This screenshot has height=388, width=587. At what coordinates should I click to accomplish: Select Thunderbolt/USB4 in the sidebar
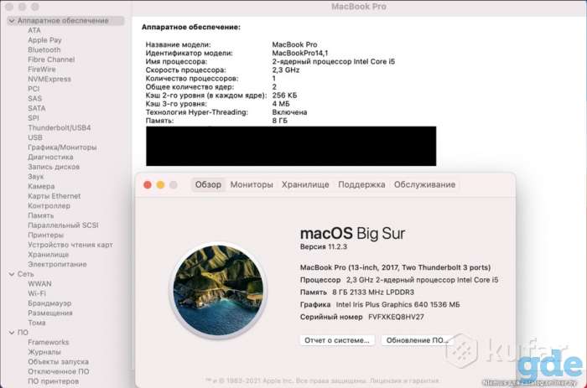pyautogui.click(x=60, y=128)
